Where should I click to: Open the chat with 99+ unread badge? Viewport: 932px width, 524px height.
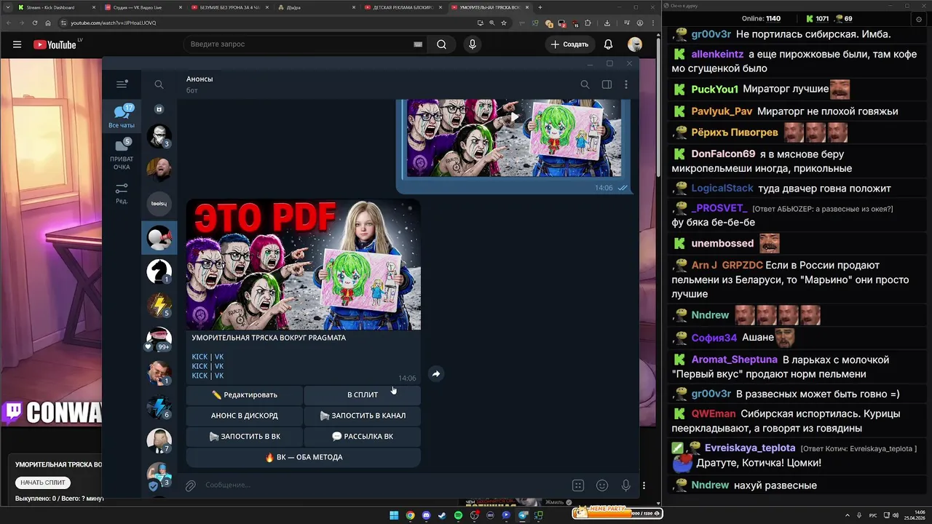[159, 339]
